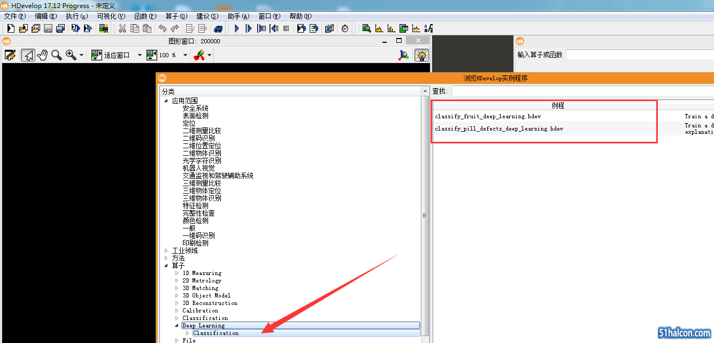
Task: Select 光学字符识别 in the category tree
Action: coord(202,161)
